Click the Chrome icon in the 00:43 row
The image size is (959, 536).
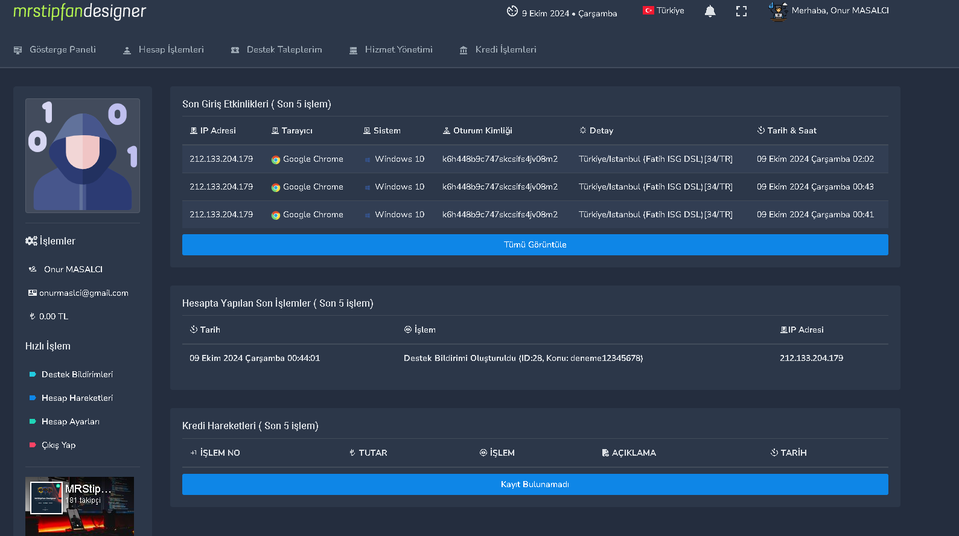276,187
